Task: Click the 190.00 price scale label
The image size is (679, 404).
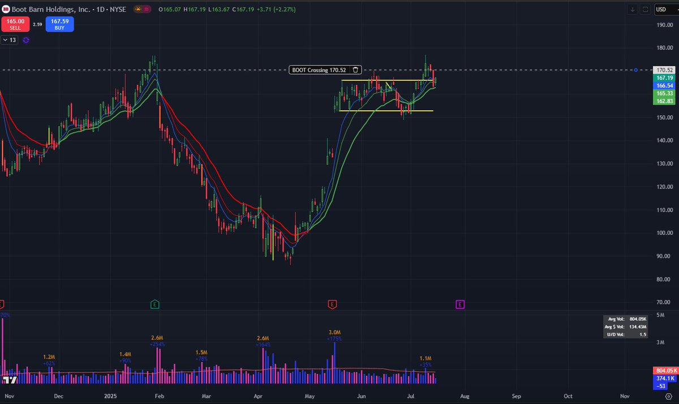Action: [x=665, y=25]
